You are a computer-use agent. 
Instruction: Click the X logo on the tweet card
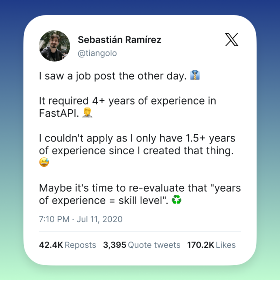pyautogui.click(x=232, y=40)
